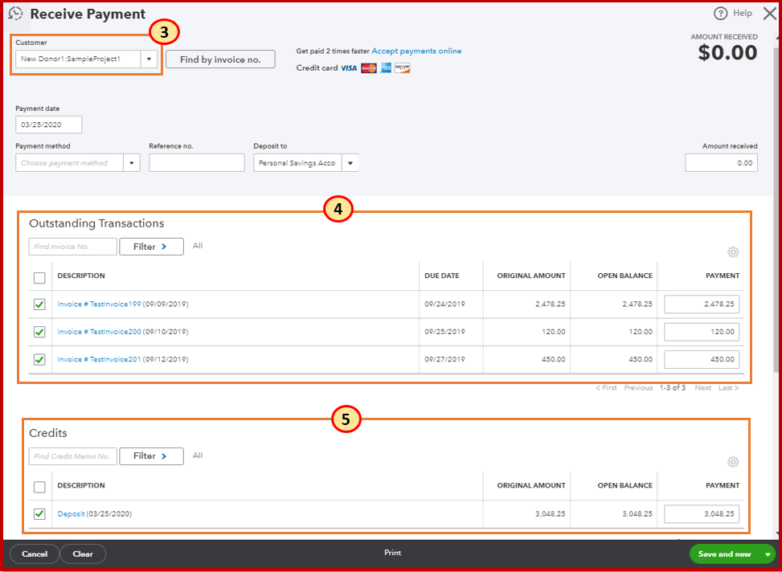Uncheck the TestInvoice200 row checkbox

tap(39, 332)
